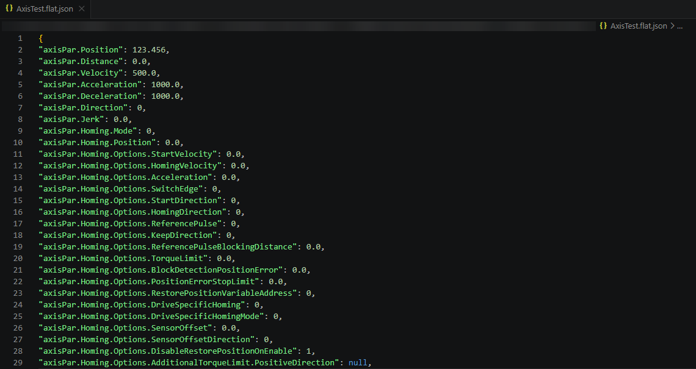Screen dimensions: 696x369
Task: Open AxisTest.flat.json breadcrumb item
Action: pyautogui.click(x=638, y=26)
